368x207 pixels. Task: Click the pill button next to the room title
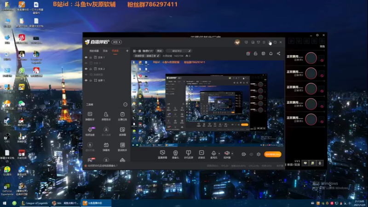(160, 51)
